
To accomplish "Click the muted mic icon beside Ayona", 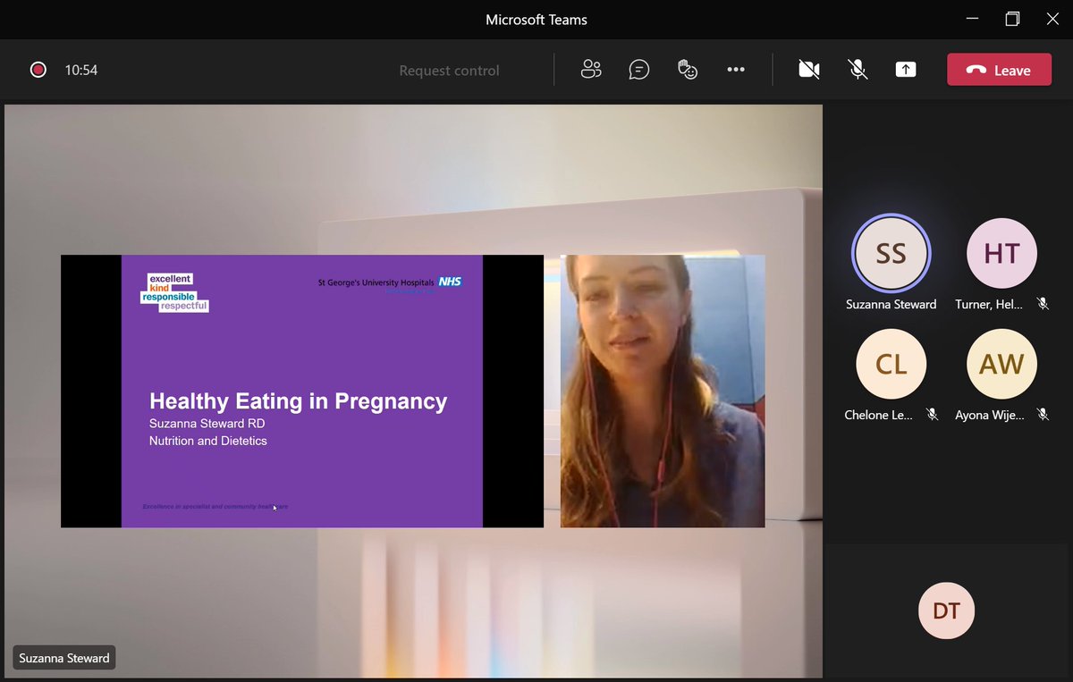I will (1043, 415).
